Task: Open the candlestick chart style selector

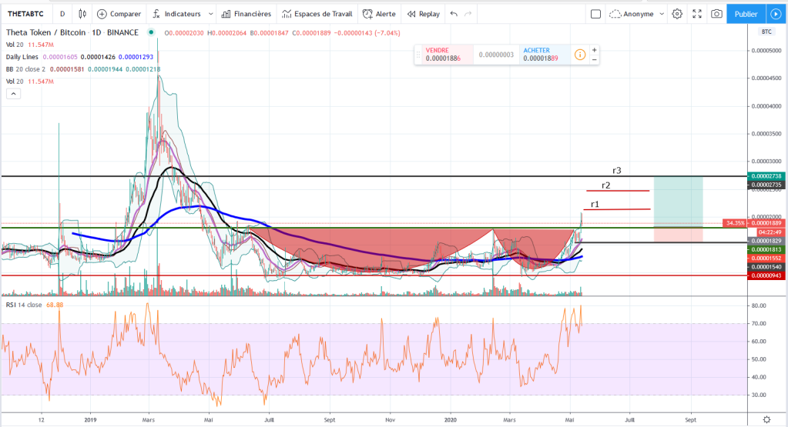Action: coord(82,14)
